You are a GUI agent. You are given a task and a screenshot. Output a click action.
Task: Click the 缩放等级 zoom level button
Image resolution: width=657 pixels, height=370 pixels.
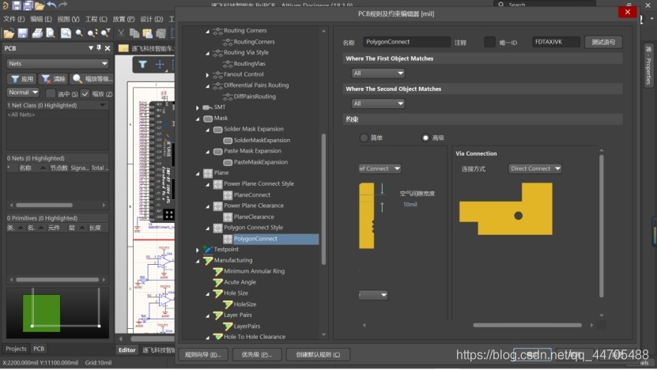[90, 79]
